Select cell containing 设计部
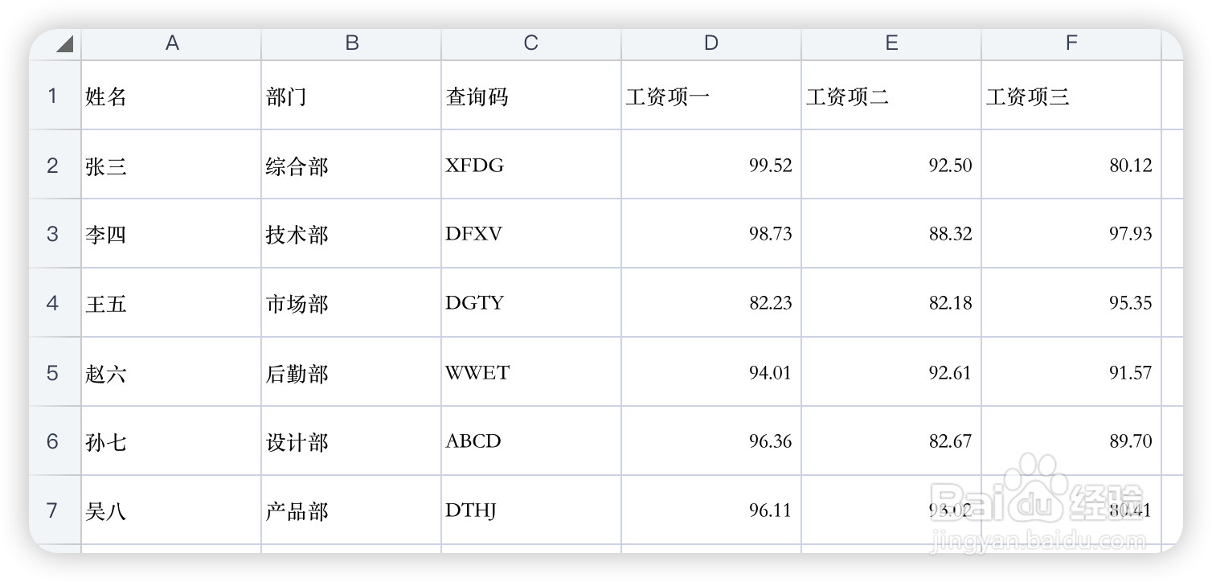Screen dimensions: 1212x582 coord(351,441)
